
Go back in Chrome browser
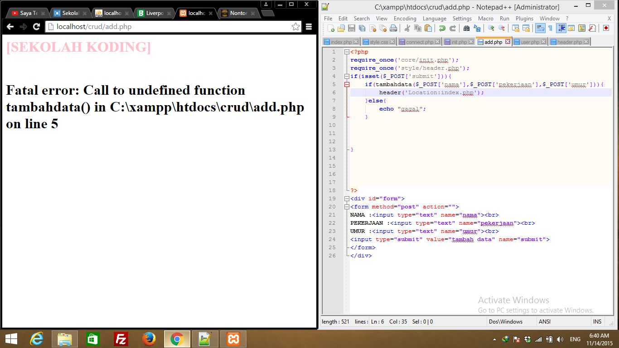(10, 27)
